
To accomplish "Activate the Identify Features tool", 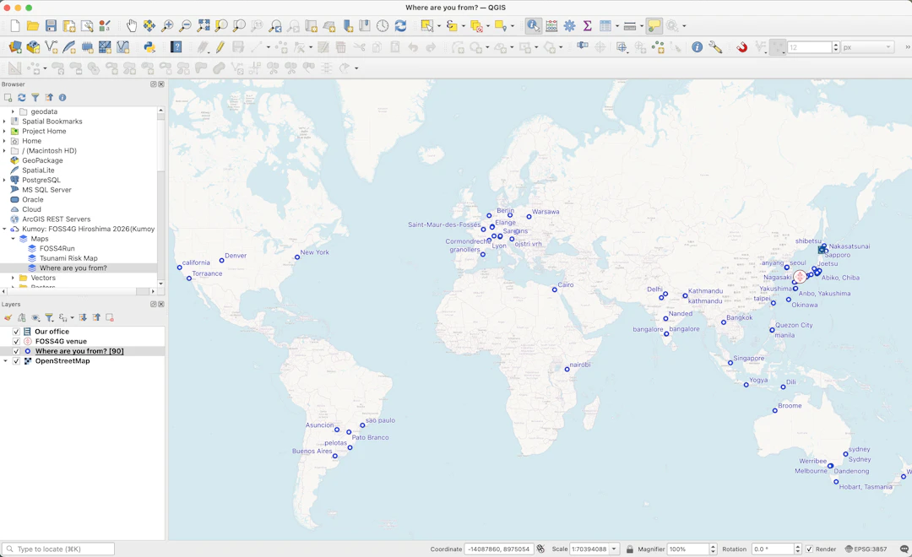I will [x=533, y=25].
